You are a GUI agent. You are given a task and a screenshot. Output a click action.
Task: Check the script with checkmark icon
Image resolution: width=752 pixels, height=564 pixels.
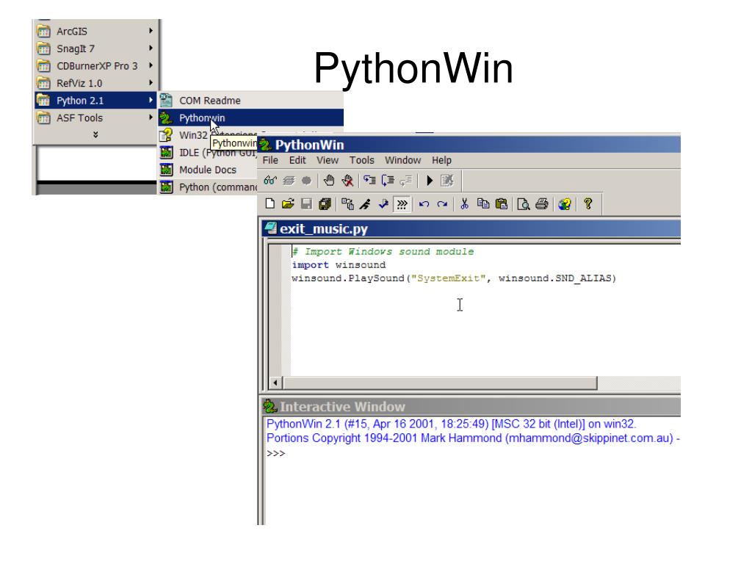coord(383,204)
